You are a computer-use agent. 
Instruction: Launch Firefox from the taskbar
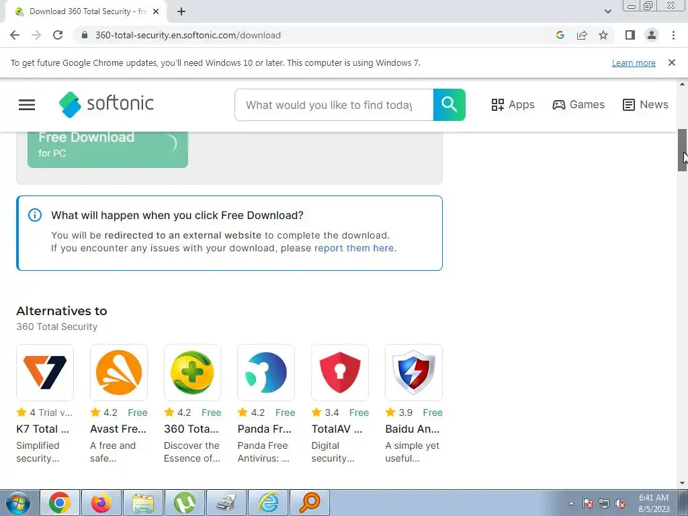(x=101, y=503)
